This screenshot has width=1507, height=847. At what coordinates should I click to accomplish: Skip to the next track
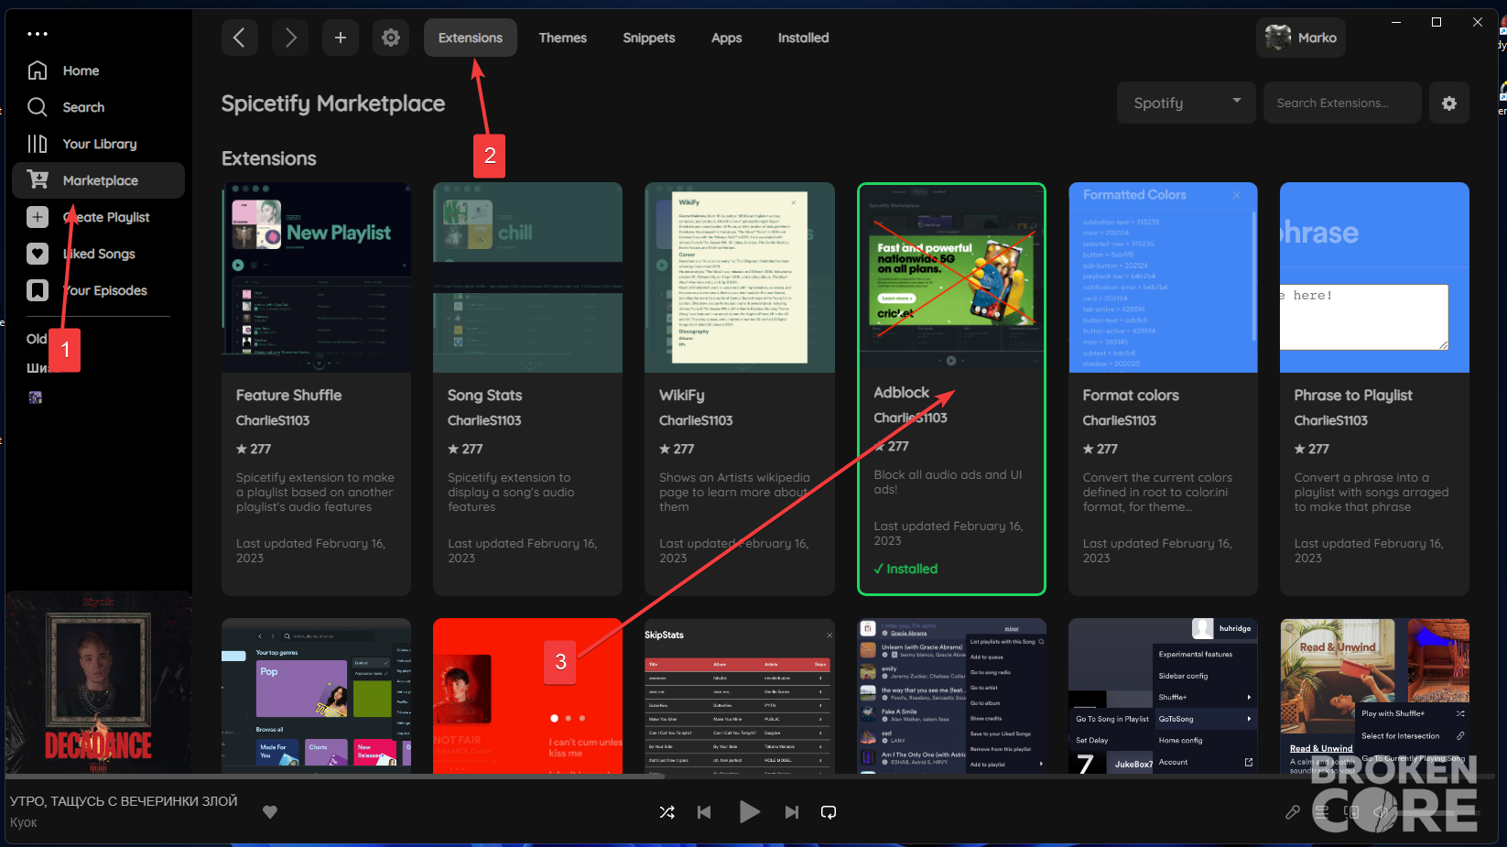point(792,812)
